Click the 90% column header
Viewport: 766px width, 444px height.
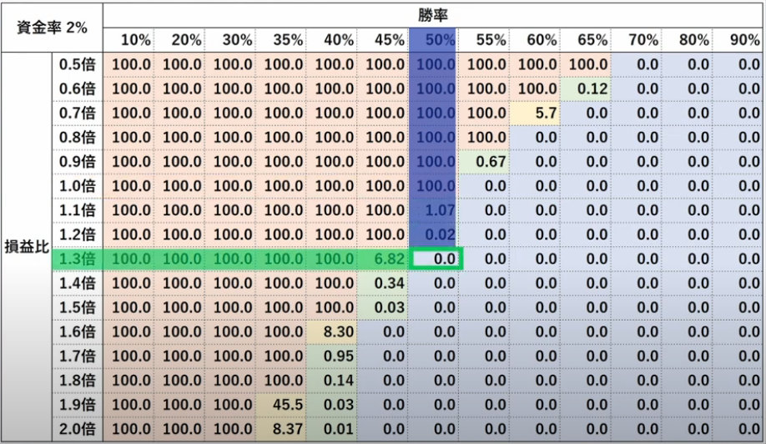[738, 39]
